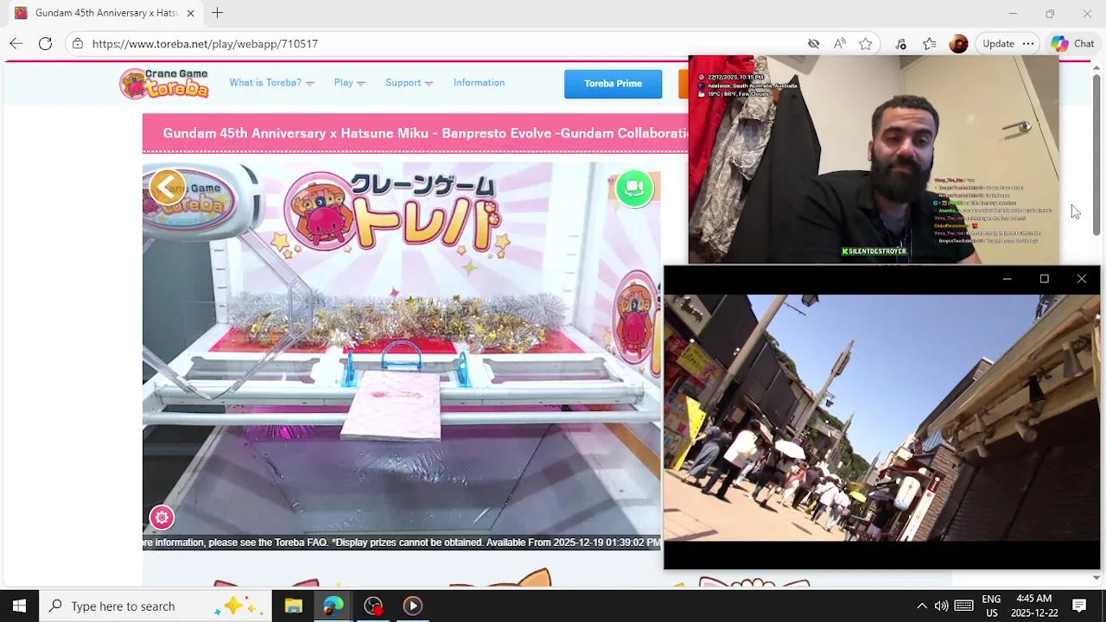Open a new browser tab

[x=217, y=13]
